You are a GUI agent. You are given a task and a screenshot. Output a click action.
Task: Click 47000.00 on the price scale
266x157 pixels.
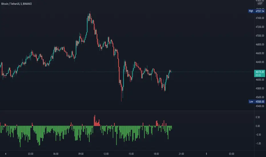point(259,36)
